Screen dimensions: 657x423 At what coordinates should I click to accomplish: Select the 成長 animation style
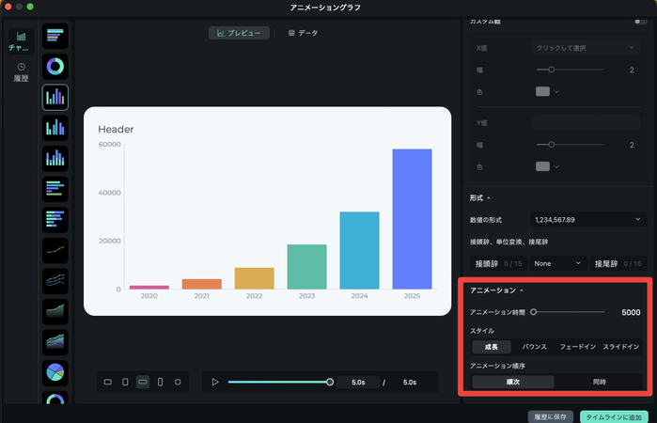[492, 347]
